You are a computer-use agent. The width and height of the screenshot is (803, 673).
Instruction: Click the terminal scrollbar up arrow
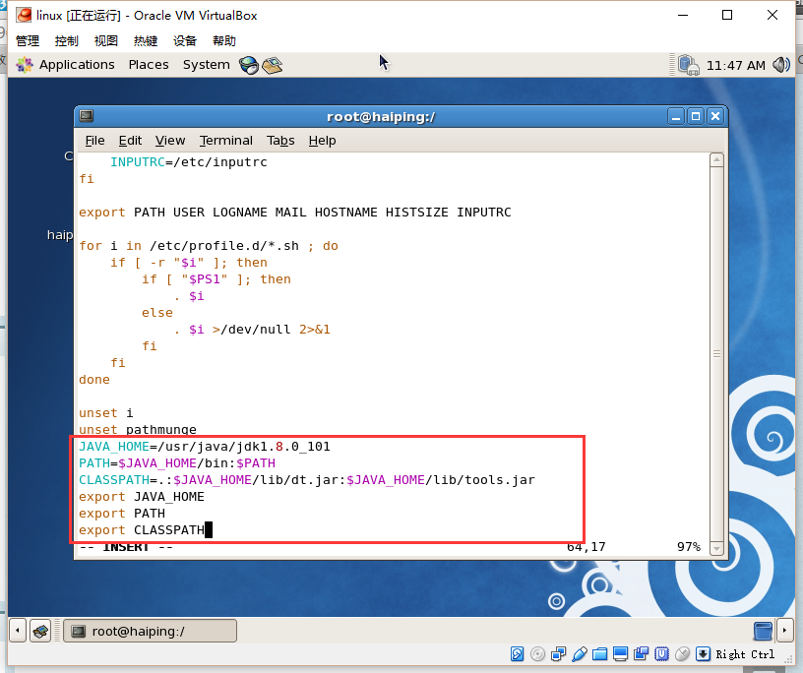point(716,159)
